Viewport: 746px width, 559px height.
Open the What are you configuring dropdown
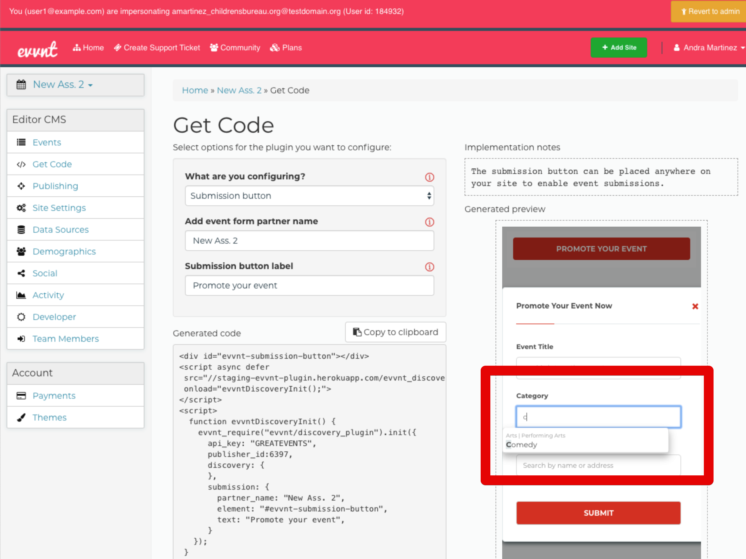click(x=309, y=196)
